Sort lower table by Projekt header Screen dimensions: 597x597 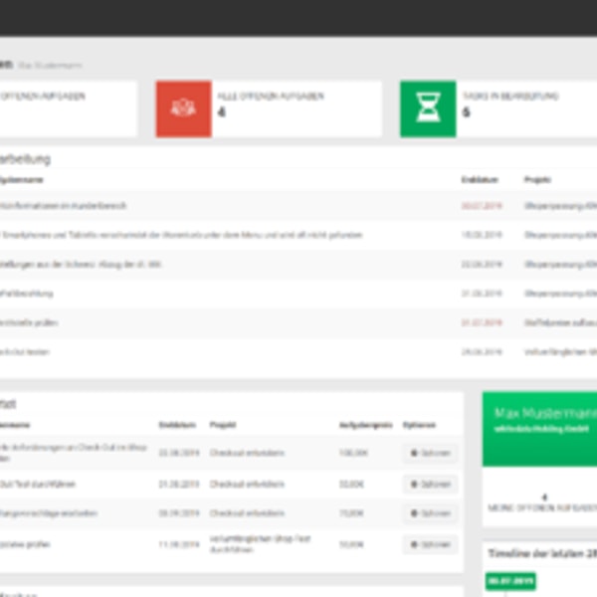223,425
